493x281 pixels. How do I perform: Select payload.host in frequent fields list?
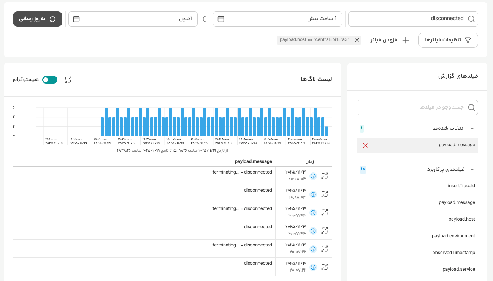pyautogui.click(x=461, y=219)
